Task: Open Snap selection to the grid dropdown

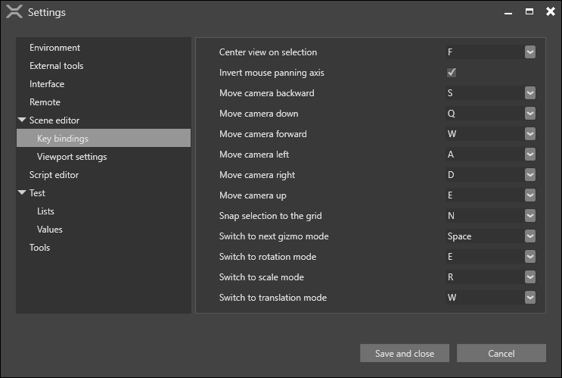Action: click(529, 216)
